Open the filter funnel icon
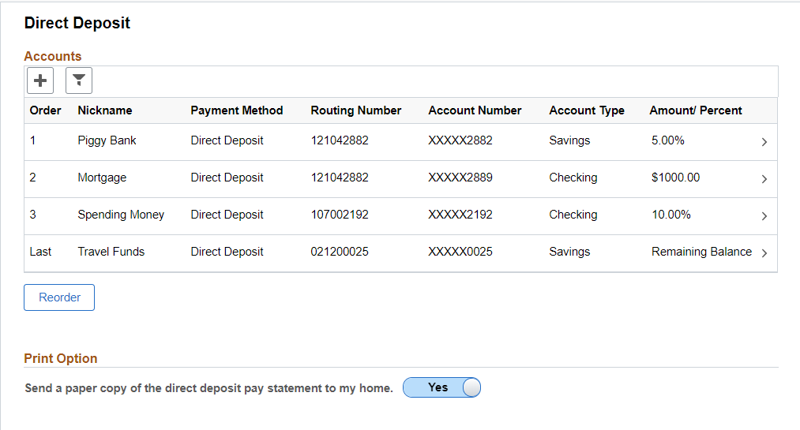 tap(78, 80)
